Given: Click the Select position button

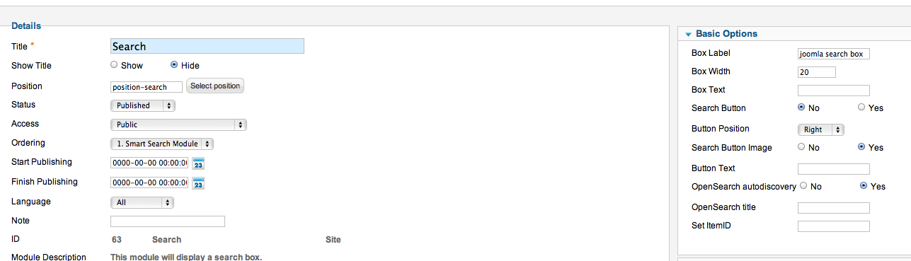Looking at the screenshot, I should (x=215, y=86).
